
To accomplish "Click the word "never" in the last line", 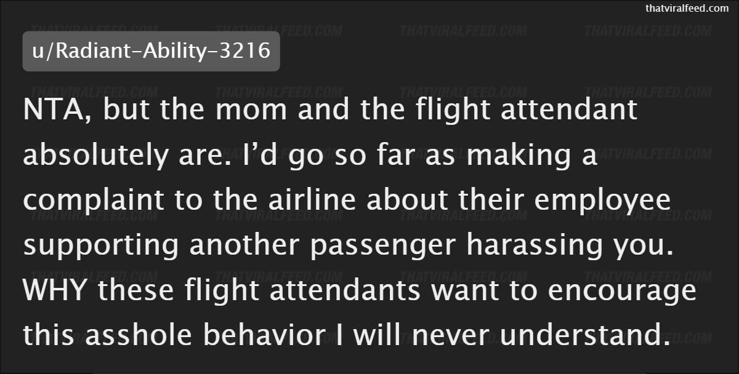I will [x=427, y=335].
